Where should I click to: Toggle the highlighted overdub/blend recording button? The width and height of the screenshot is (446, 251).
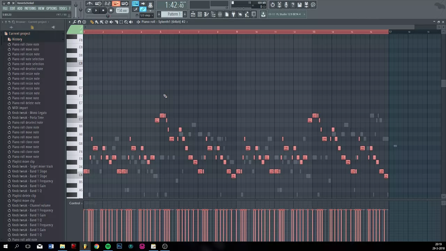click(116, 4)
